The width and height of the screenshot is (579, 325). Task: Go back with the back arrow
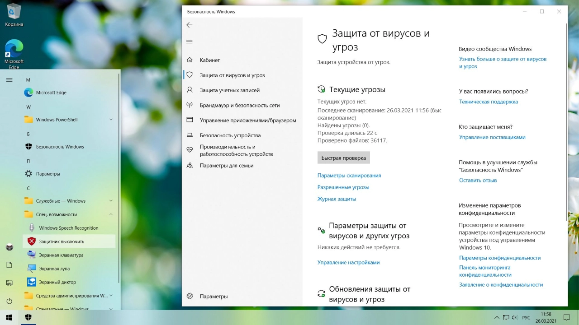pos(190,25)
